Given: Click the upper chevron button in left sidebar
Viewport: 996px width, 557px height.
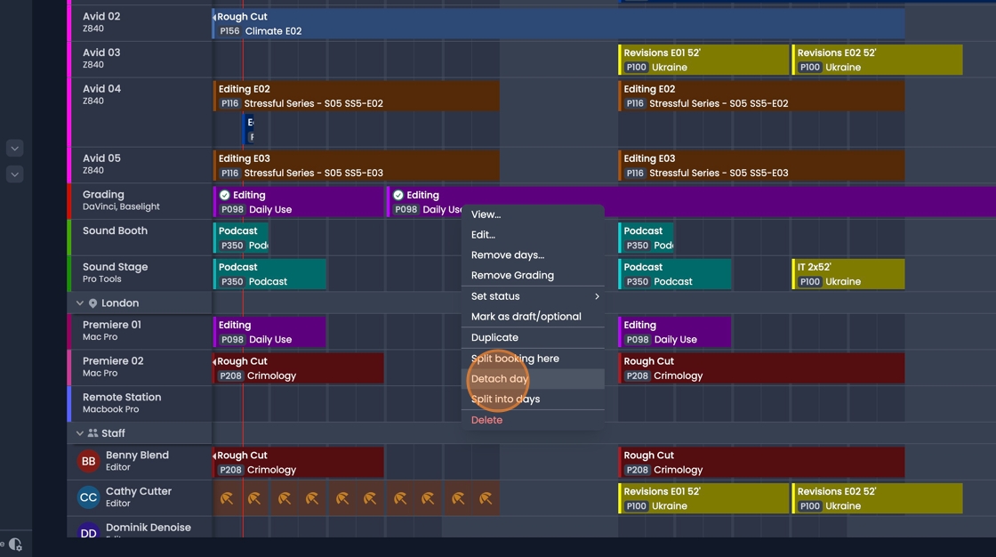Looking at the screenshot, I should click(x=14, y=148).
